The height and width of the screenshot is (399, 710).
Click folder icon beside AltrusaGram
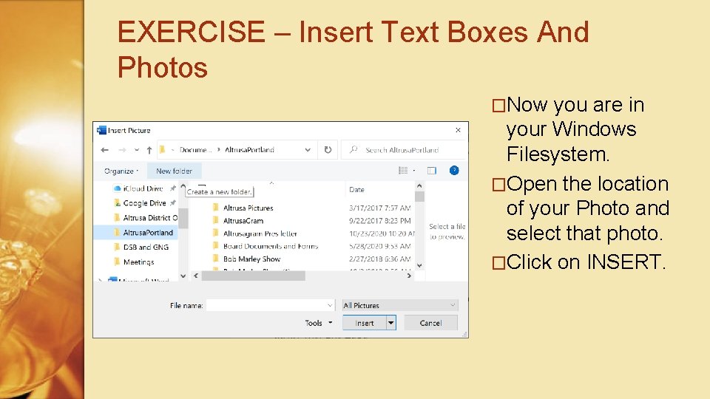[215, 220]
